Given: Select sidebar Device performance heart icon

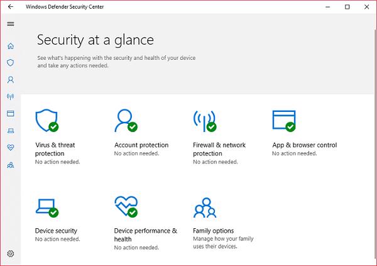Looking at the screenshot, I should [11, 148].
